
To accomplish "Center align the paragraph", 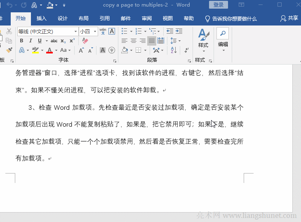I will [x=134, y=41].
